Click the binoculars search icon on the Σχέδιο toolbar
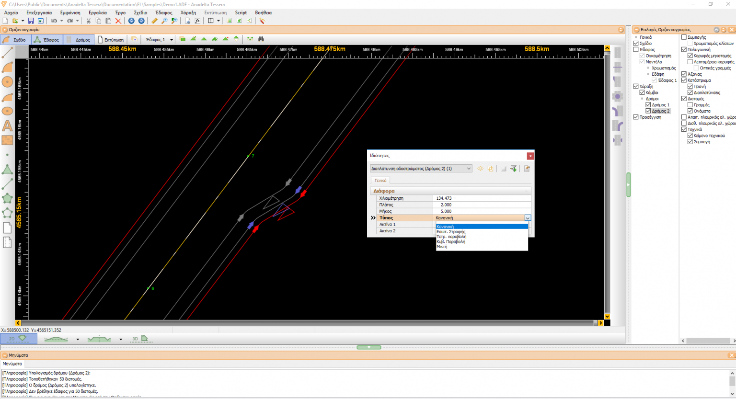 click(x=261, y=39)
